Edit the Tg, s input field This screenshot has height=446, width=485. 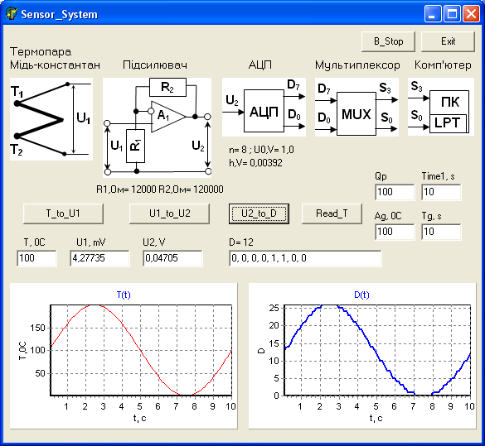coord(441,232)
